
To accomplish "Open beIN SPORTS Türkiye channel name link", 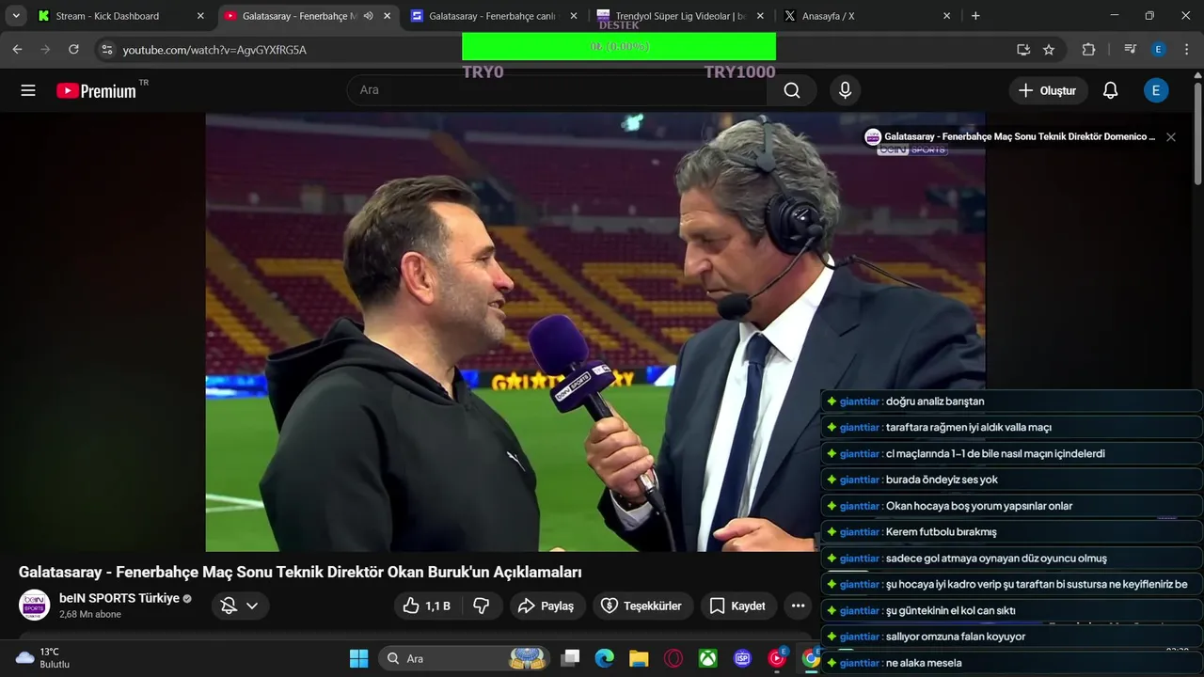I will tap(119, 598).
